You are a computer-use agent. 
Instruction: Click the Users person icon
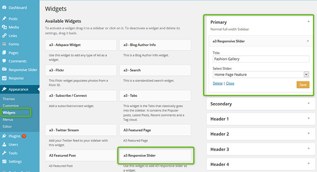click(4, 144)
